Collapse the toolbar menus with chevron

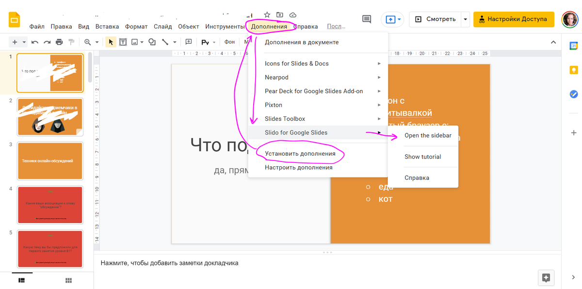pos(553,42)
